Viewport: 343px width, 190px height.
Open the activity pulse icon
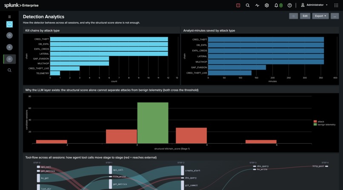257,5
